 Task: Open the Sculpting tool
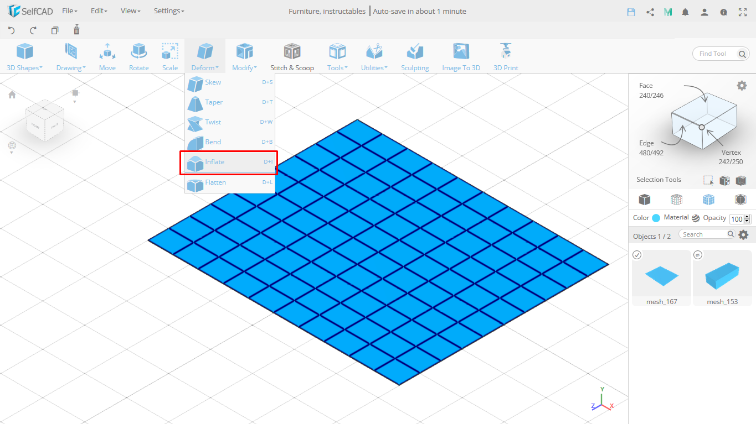coord(415,57)
